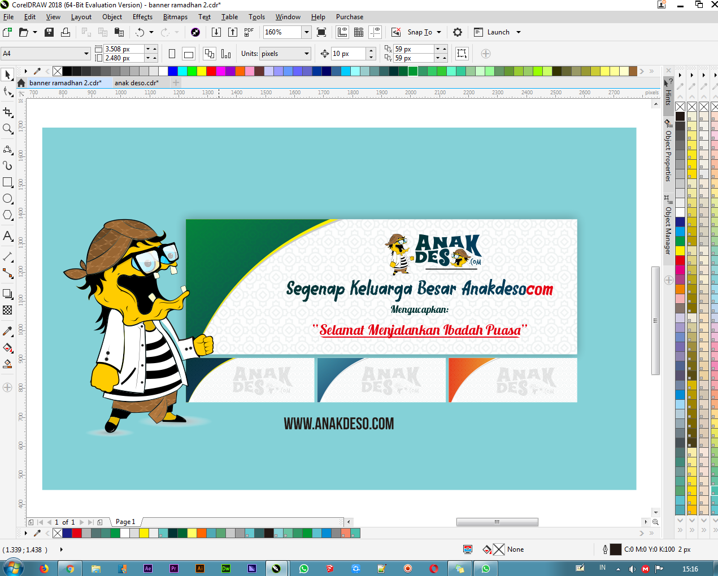This screenshot has height=576, width=718.
Task: Open the Object Manager docker tab
Action: tap(668, 225)
